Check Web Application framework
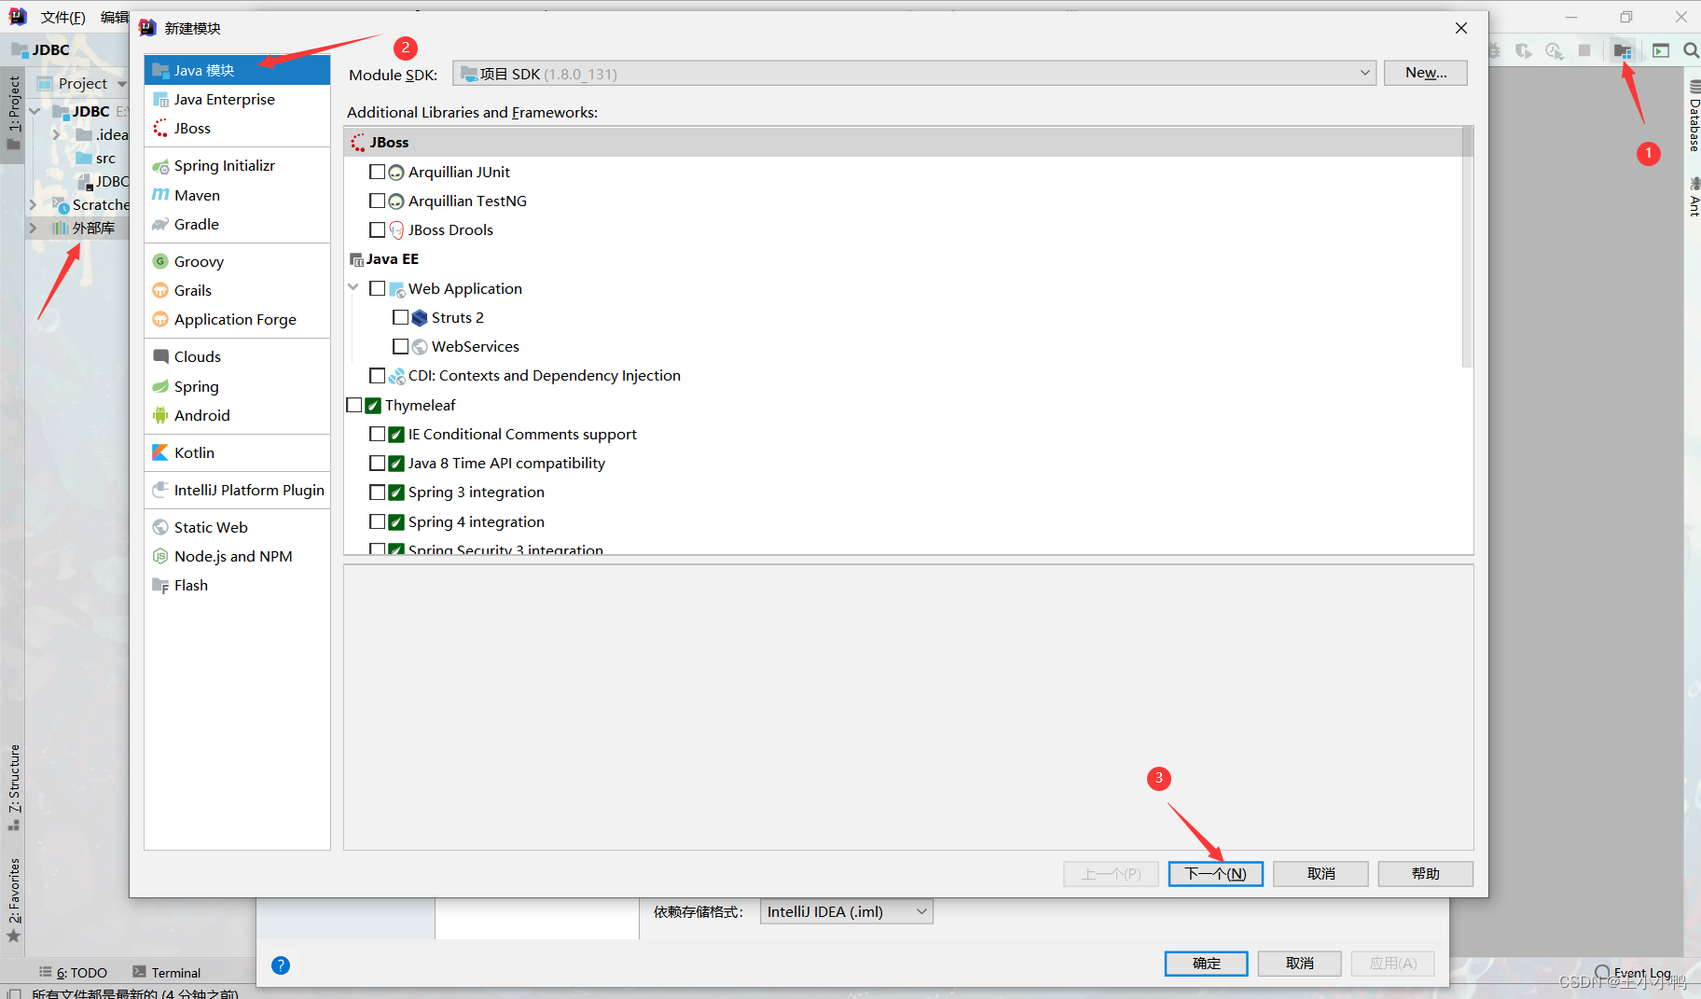The height and width of the screenshot is (999, 1701). (377, 288)
